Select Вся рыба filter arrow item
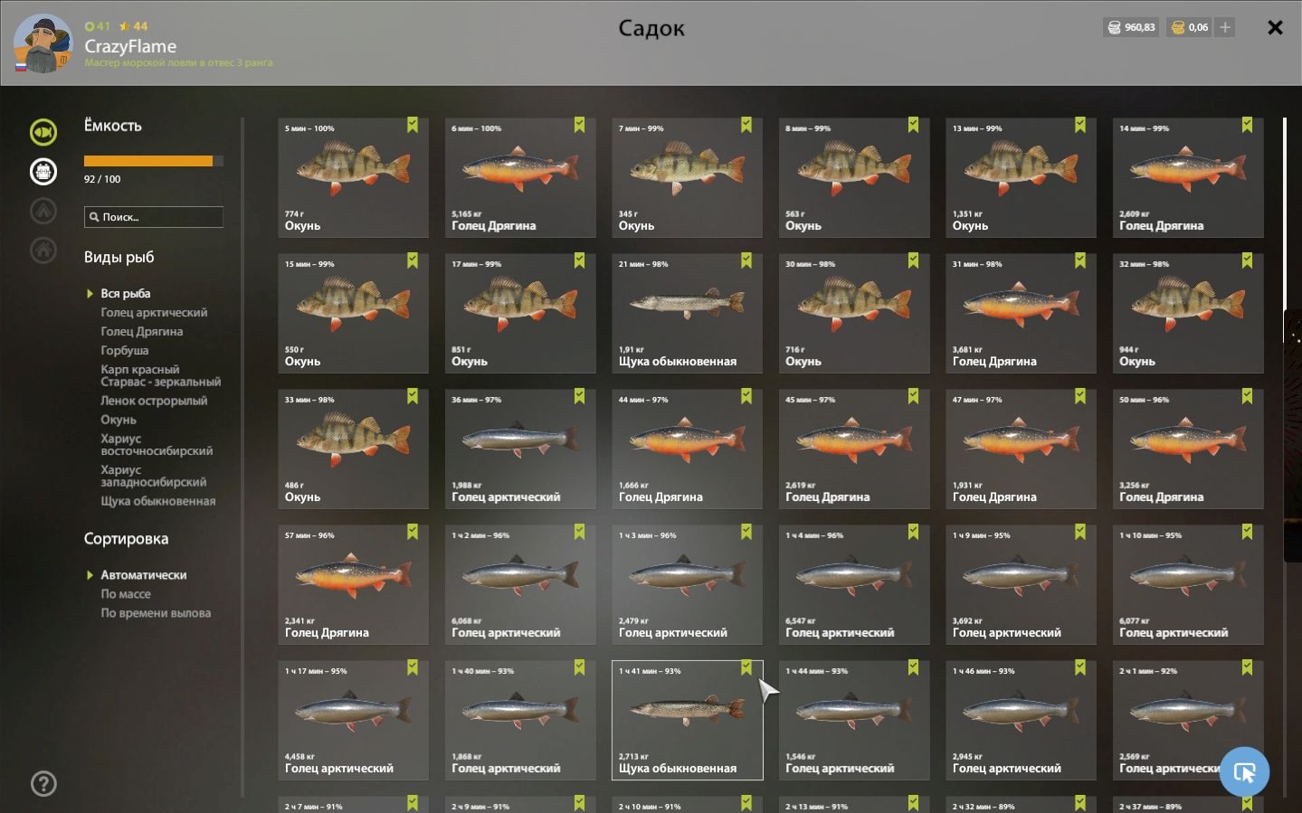Screen dimensions: 1302x813 [x=119, y=293]
